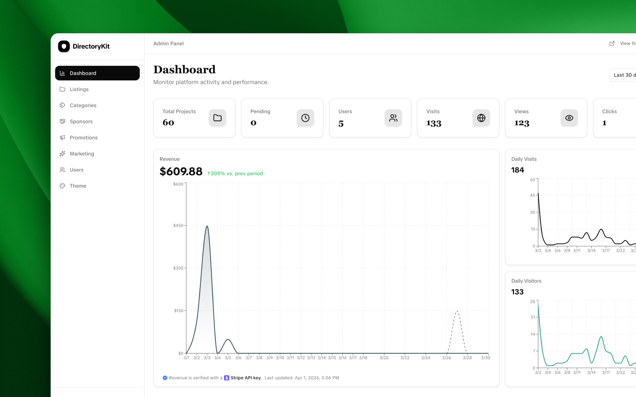Click the revenue peak on 3/3
The width and height of the screenshot is (636, 397).
(x=207, y=226)
